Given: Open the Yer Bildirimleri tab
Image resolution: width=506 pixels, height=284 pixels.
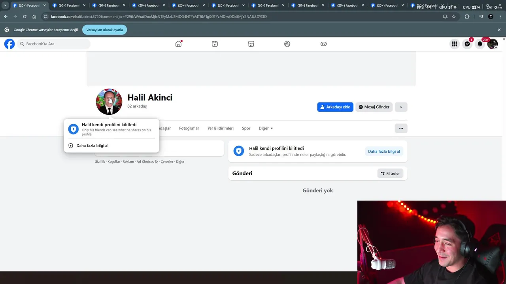Looking at the screenshot, I should click(221, 128).
